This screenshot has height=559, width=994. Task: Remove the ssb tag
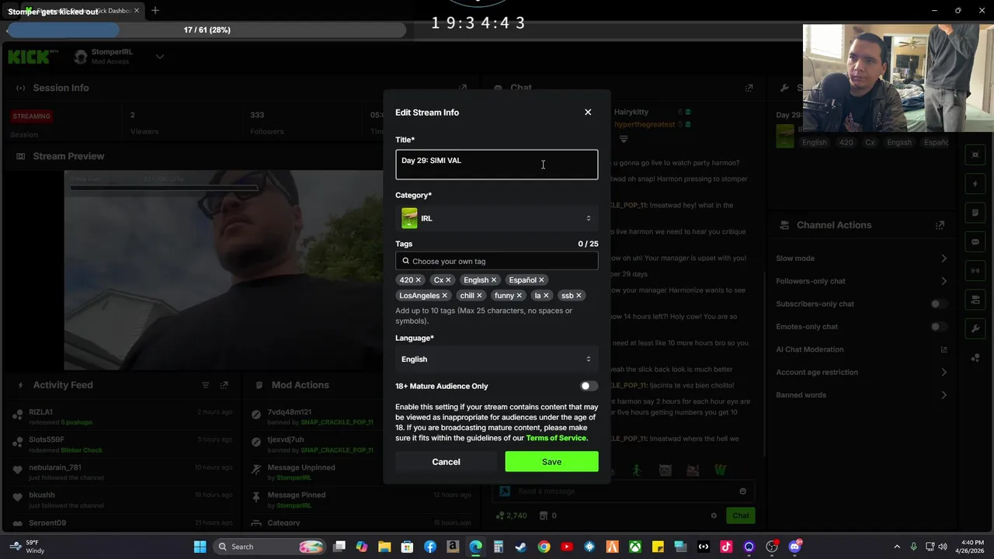579,296
